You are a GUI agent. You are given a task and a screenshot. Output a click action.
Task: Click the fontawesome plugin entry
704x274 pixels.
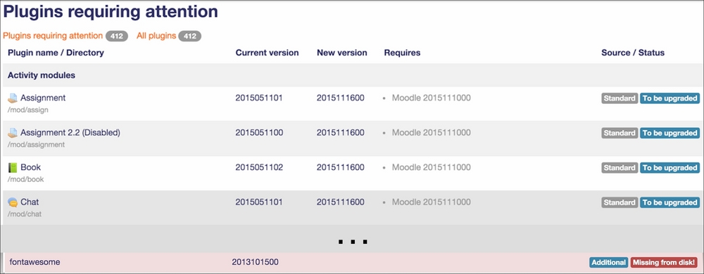[x=35, y=261]
